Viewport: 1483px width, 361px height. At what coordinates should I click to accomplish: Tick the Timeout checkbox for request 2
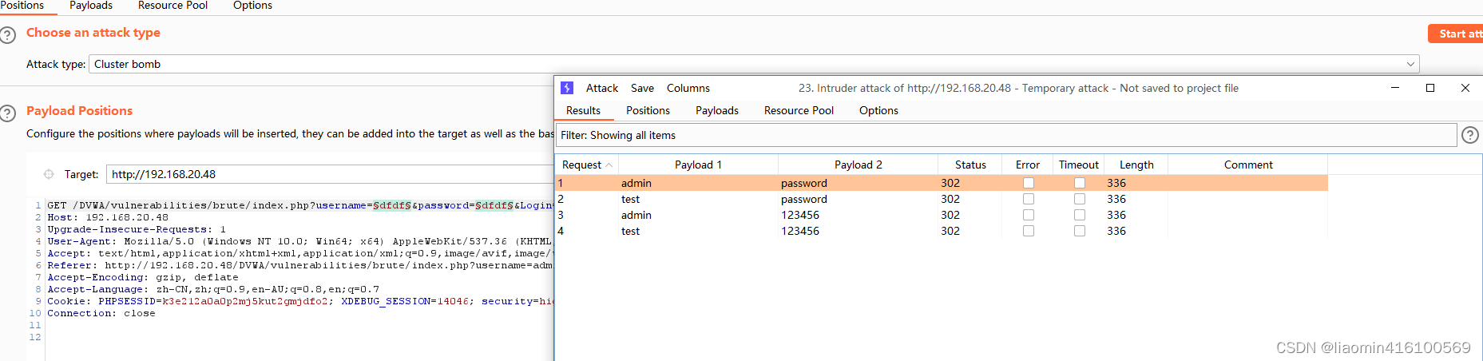click(1080, 199)
